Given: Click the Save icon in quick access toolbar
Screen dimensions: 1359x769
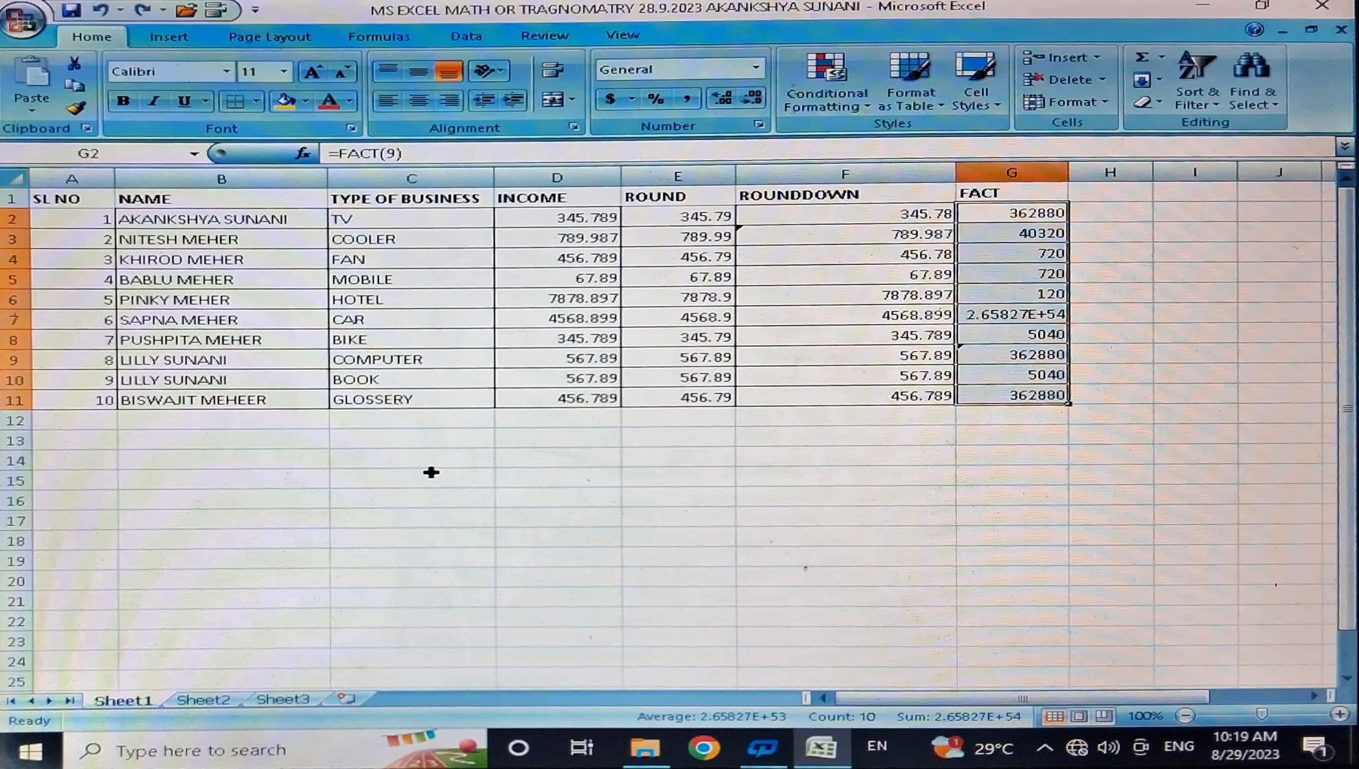Looking at the screenshot, I should 71,9.
